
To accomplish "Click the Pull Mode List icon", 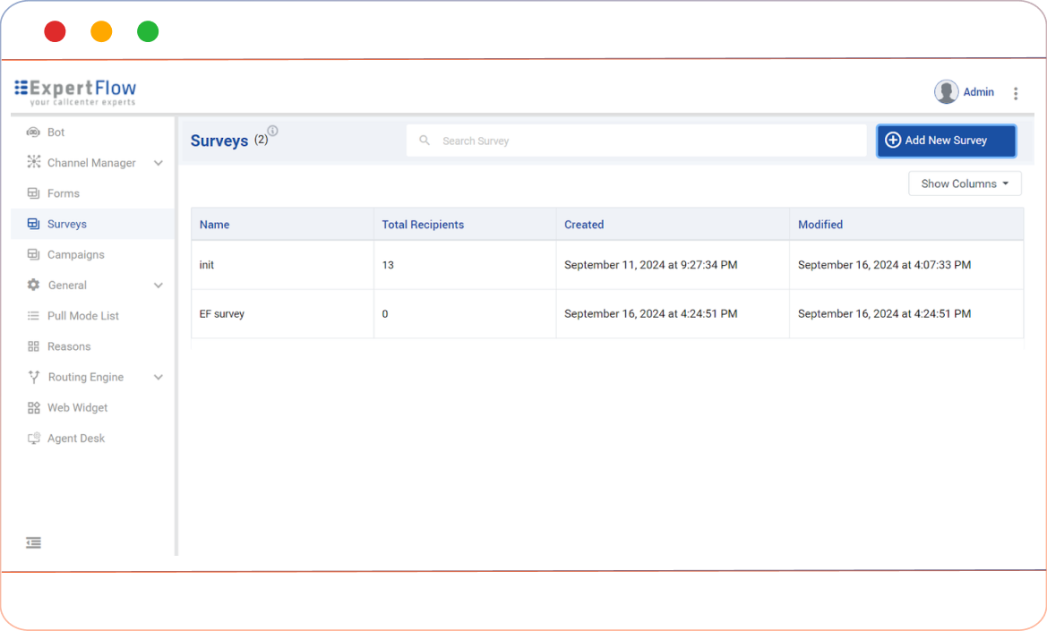I will tap(33, 316).
